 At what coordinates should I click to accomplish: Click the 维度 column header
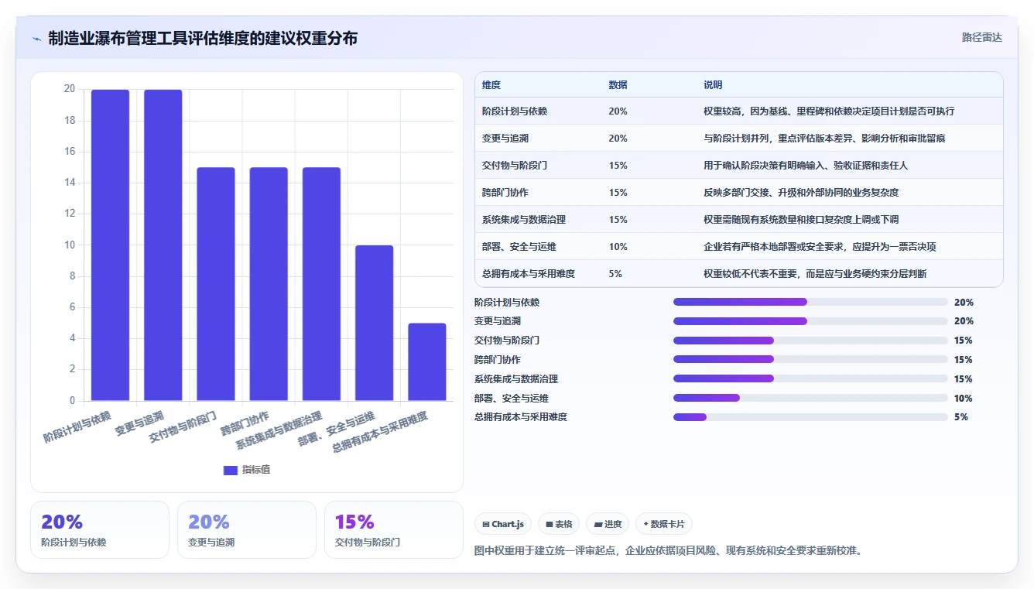click(491, 85)
